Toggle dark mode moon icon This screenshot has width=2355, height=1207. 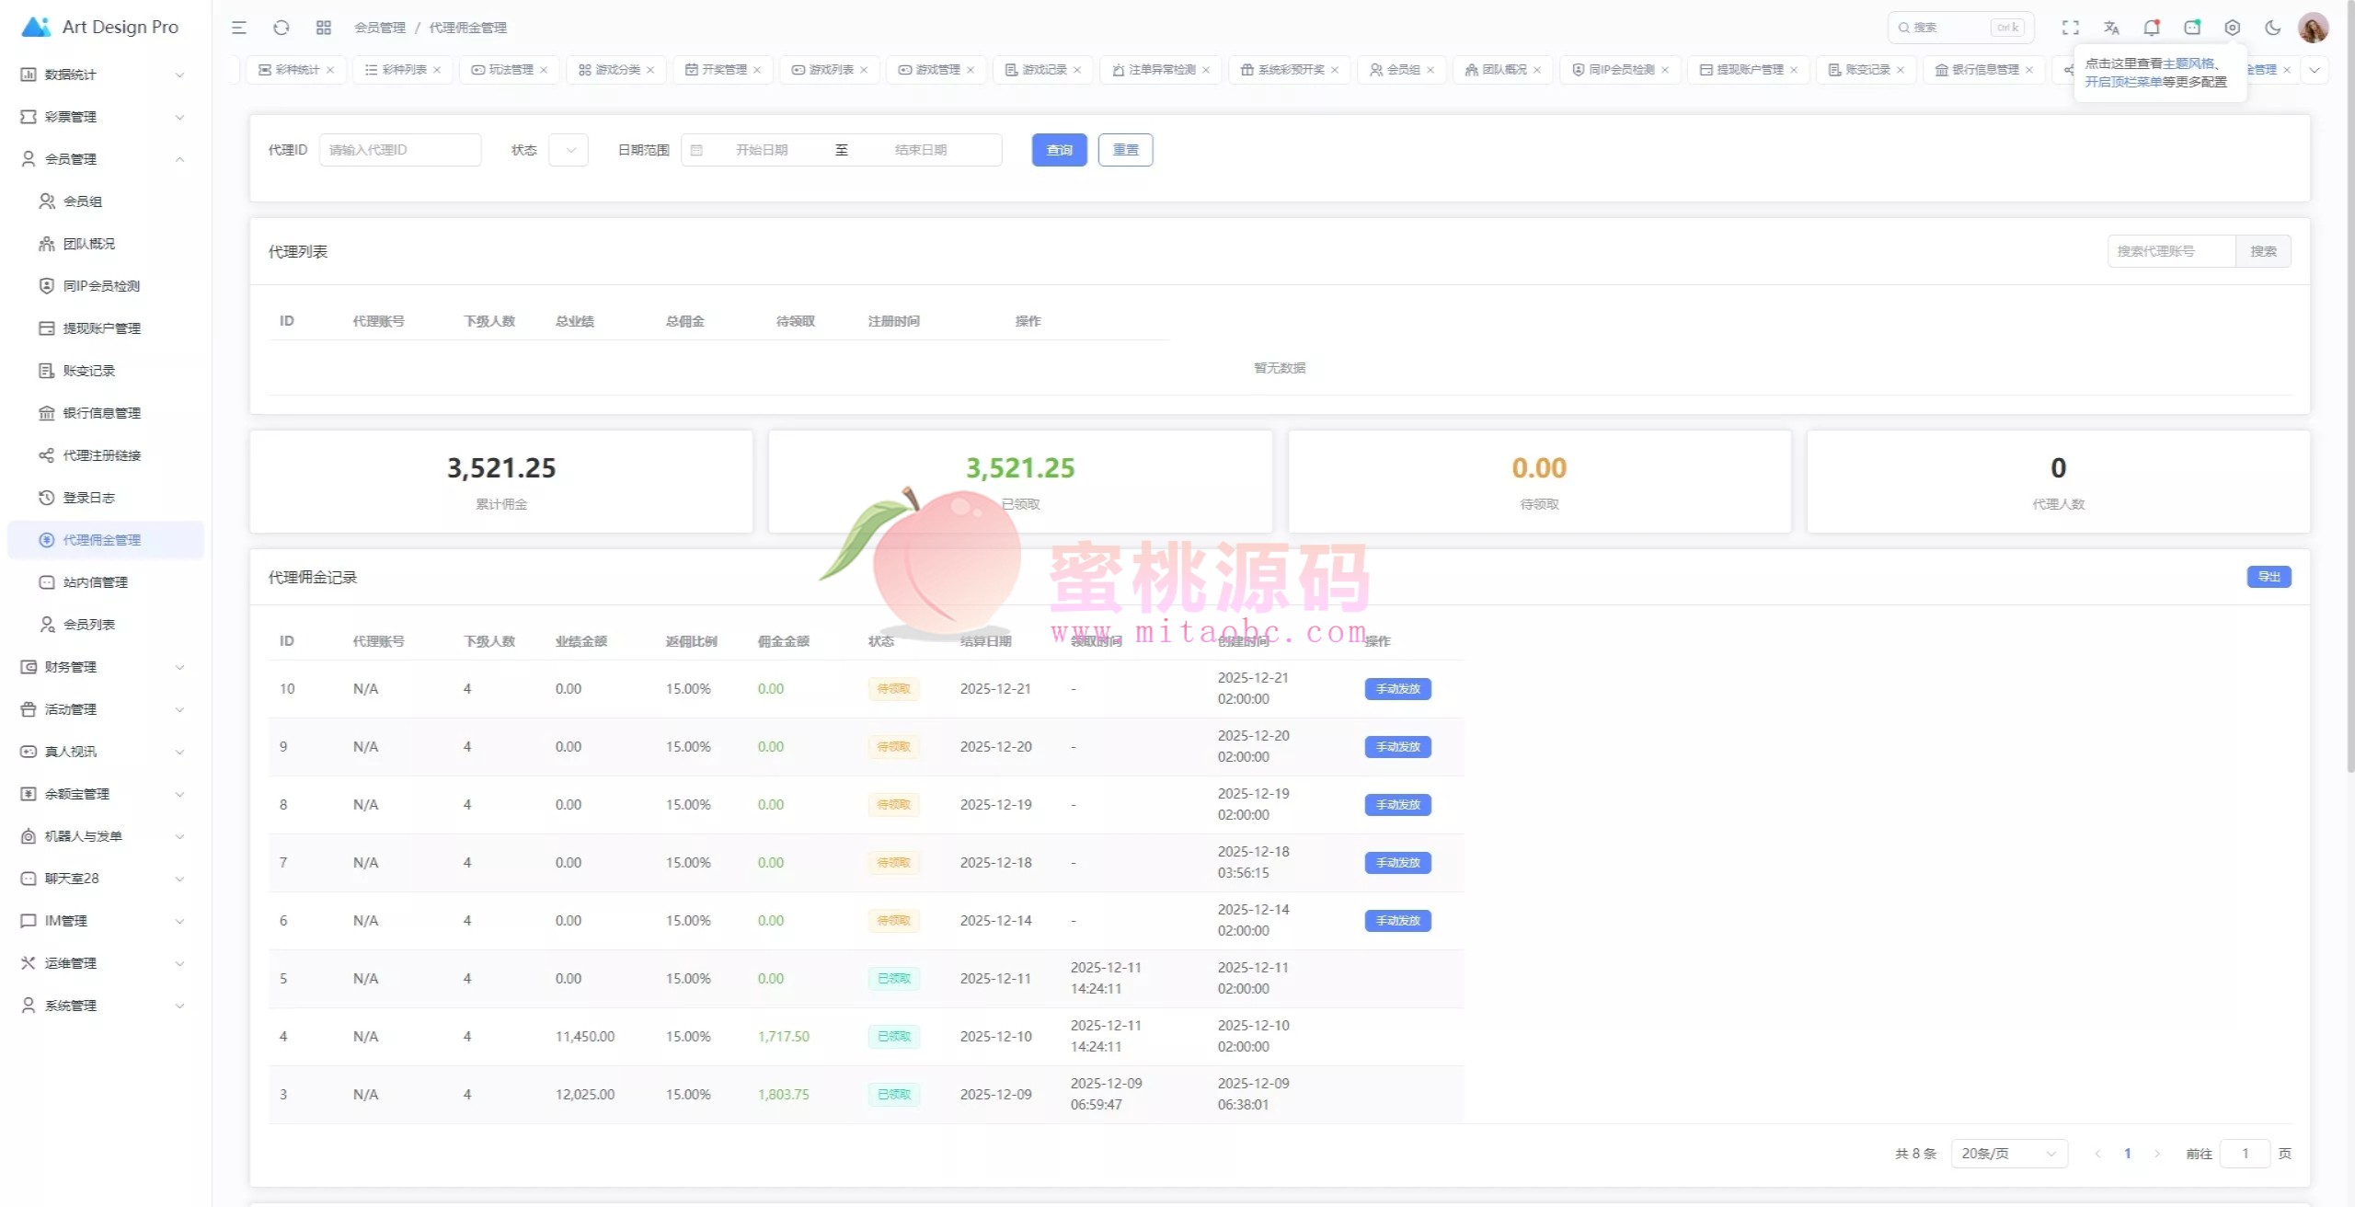(2272, 28)
